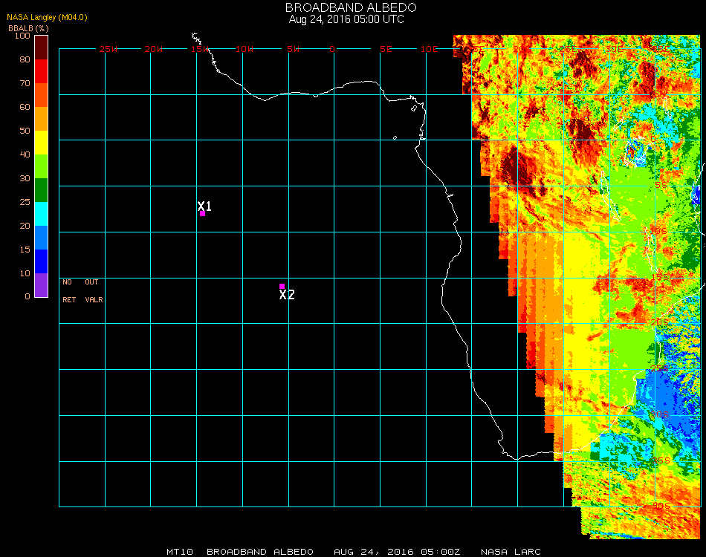Select the dark green 25–30 legend band

point(41,190)
